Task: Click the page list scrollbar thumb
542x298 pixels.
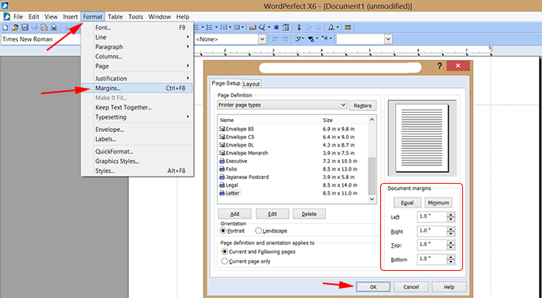Action: [372, 176]
